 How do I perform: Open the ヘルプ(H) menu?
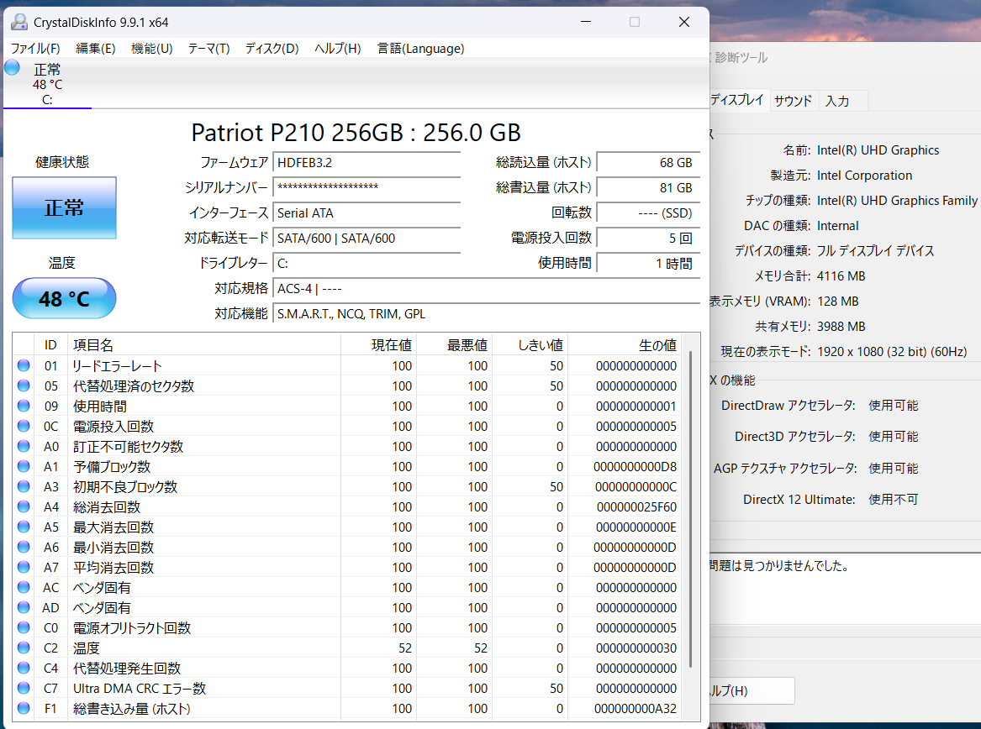tap(338, 49)
